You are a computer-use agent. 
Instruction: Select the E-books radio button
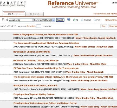point(82,20)
